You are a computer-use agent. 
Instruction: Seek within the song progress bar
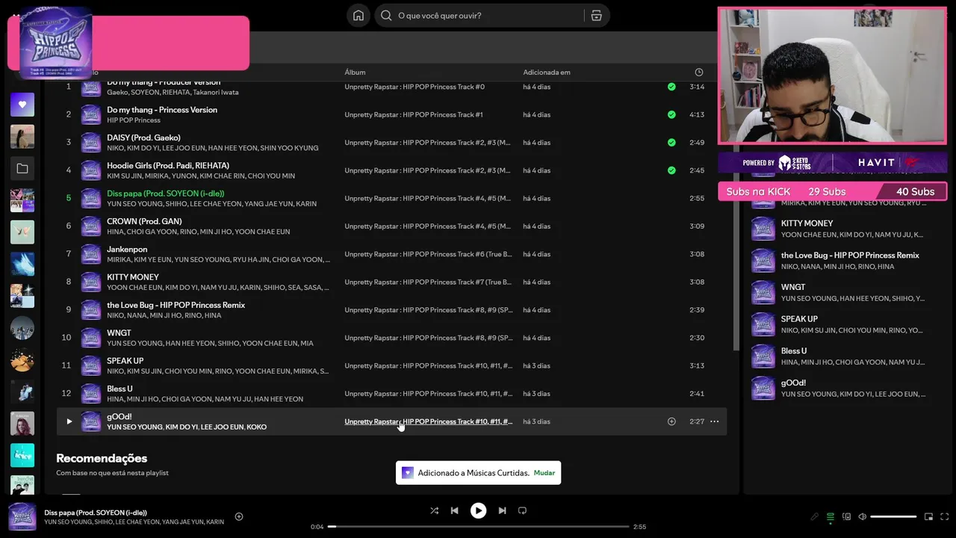pyautogui.click(x=479, y=527)
